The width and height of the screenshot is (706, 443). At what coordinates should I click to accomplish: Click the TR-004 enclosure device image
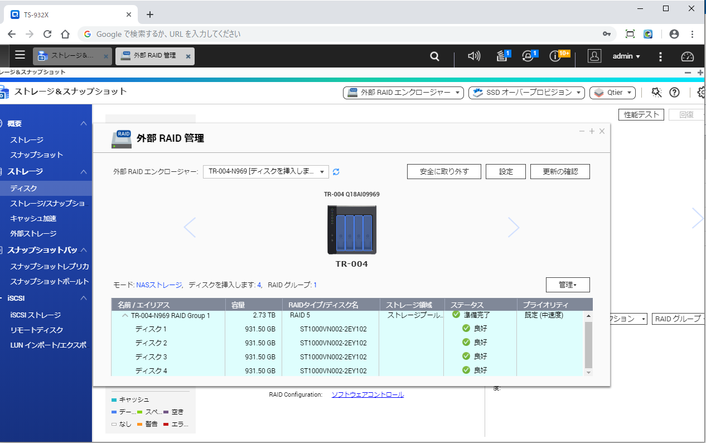(352, 230)
